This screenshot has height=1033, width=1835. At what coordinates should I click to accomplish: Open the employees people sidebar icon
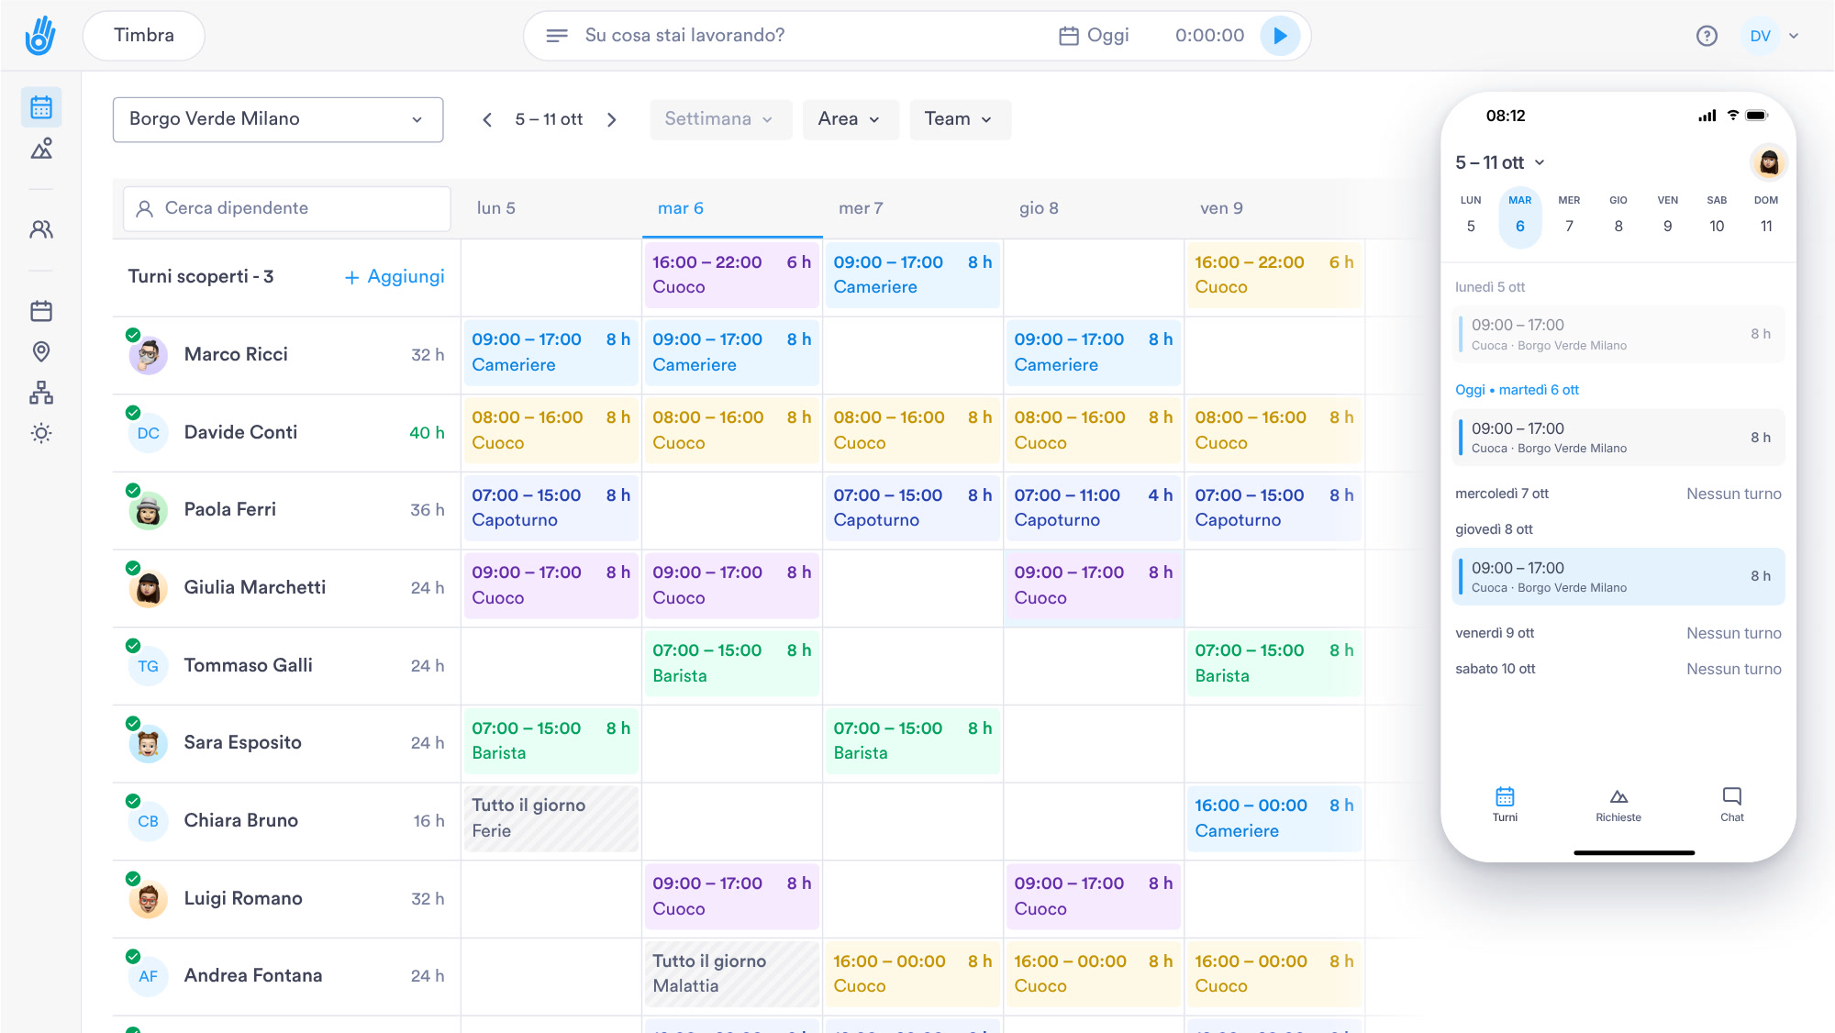coord(41,229)
